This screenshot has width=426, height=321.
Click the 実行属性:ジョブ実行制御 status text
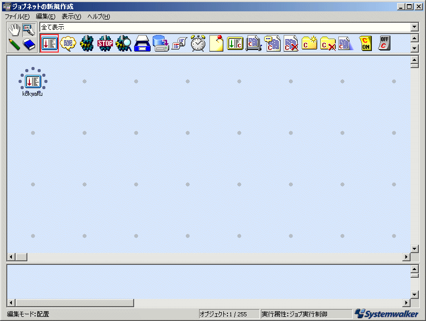pos(294,314)
